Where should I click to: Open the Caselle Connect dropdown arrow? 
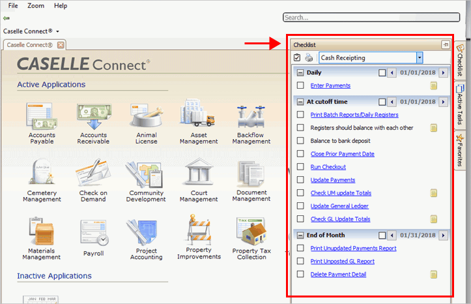point(57,31)
